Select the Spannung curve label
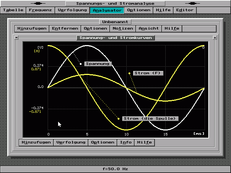 point(98,64)
